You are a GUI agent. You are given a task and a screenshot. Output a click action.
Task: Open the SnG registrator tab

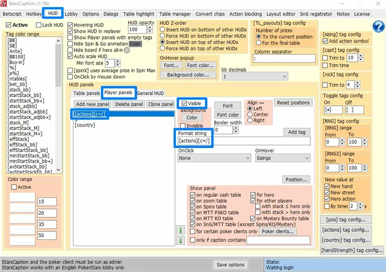316,14
